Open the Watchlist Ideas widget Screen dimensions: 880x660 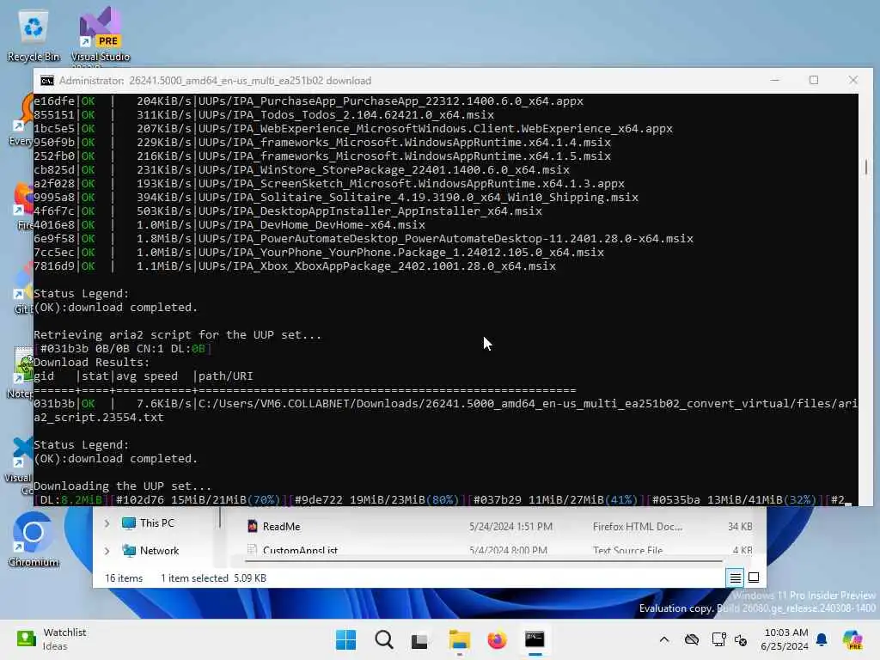coord(52,639)
